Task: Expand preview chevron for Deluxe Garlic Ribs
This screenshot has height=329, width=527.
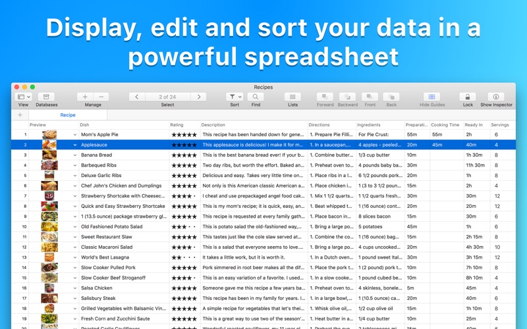Action: click(x=75, y=176)
